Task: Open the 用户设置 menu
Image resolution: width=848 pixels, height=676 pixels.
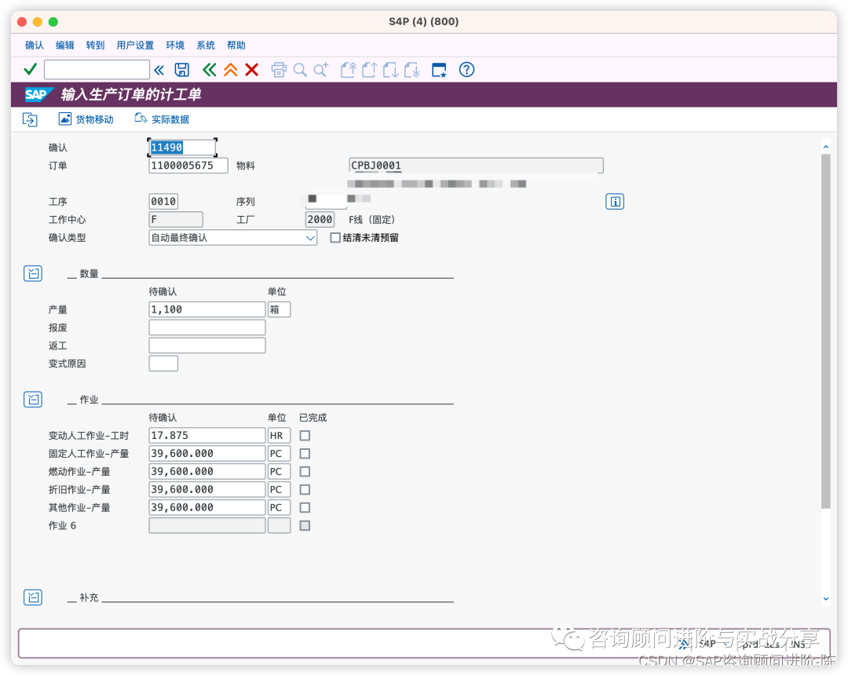Action: (x=135, y=45)
